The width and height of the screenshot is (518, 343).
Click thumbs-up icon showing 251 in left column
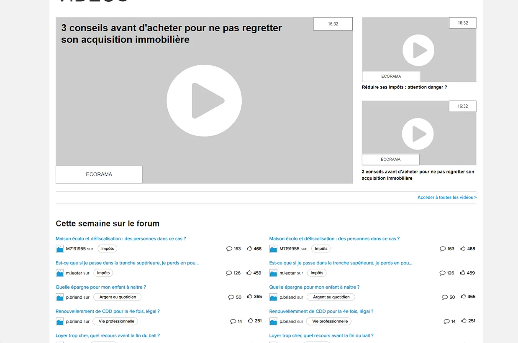(250, 320)
